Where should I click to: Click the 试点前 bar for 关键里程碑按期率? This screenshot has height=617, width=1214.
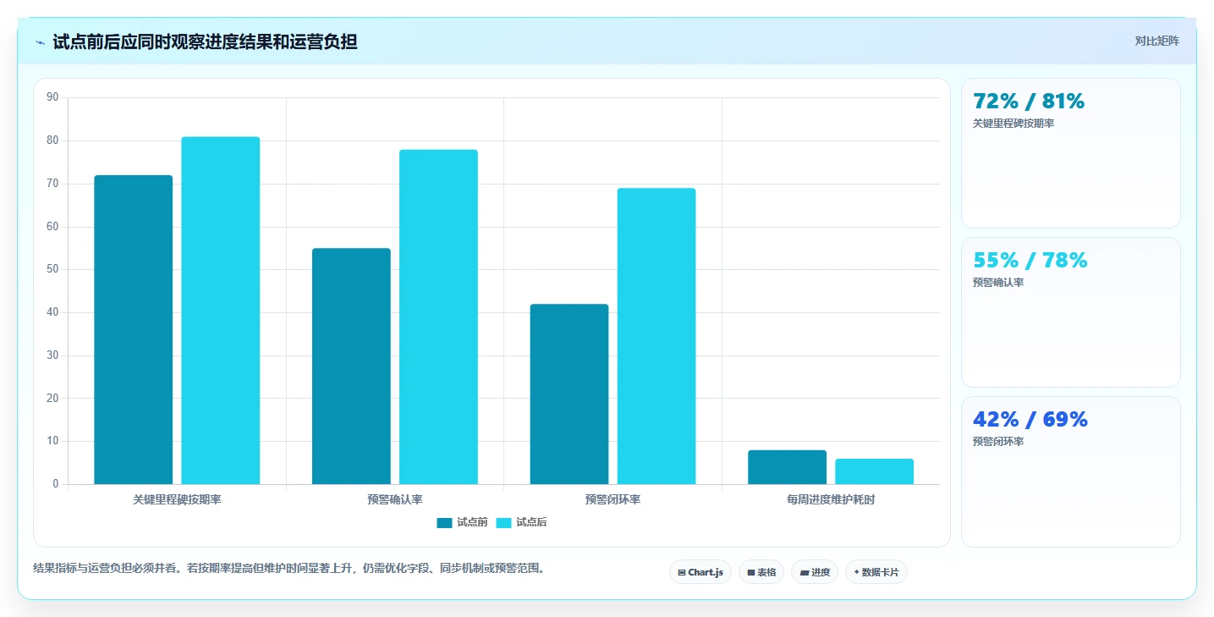point(134,330)
